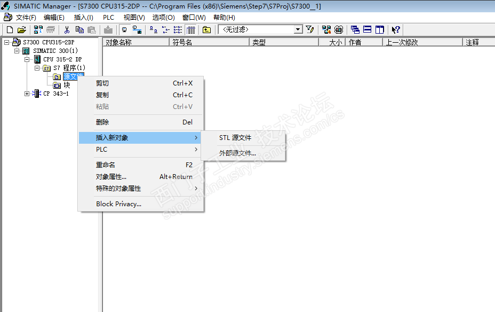
Task: Collapse the SIMATIC 300(1) tree node
Action: pyautogui.click(x=17, y=51)
